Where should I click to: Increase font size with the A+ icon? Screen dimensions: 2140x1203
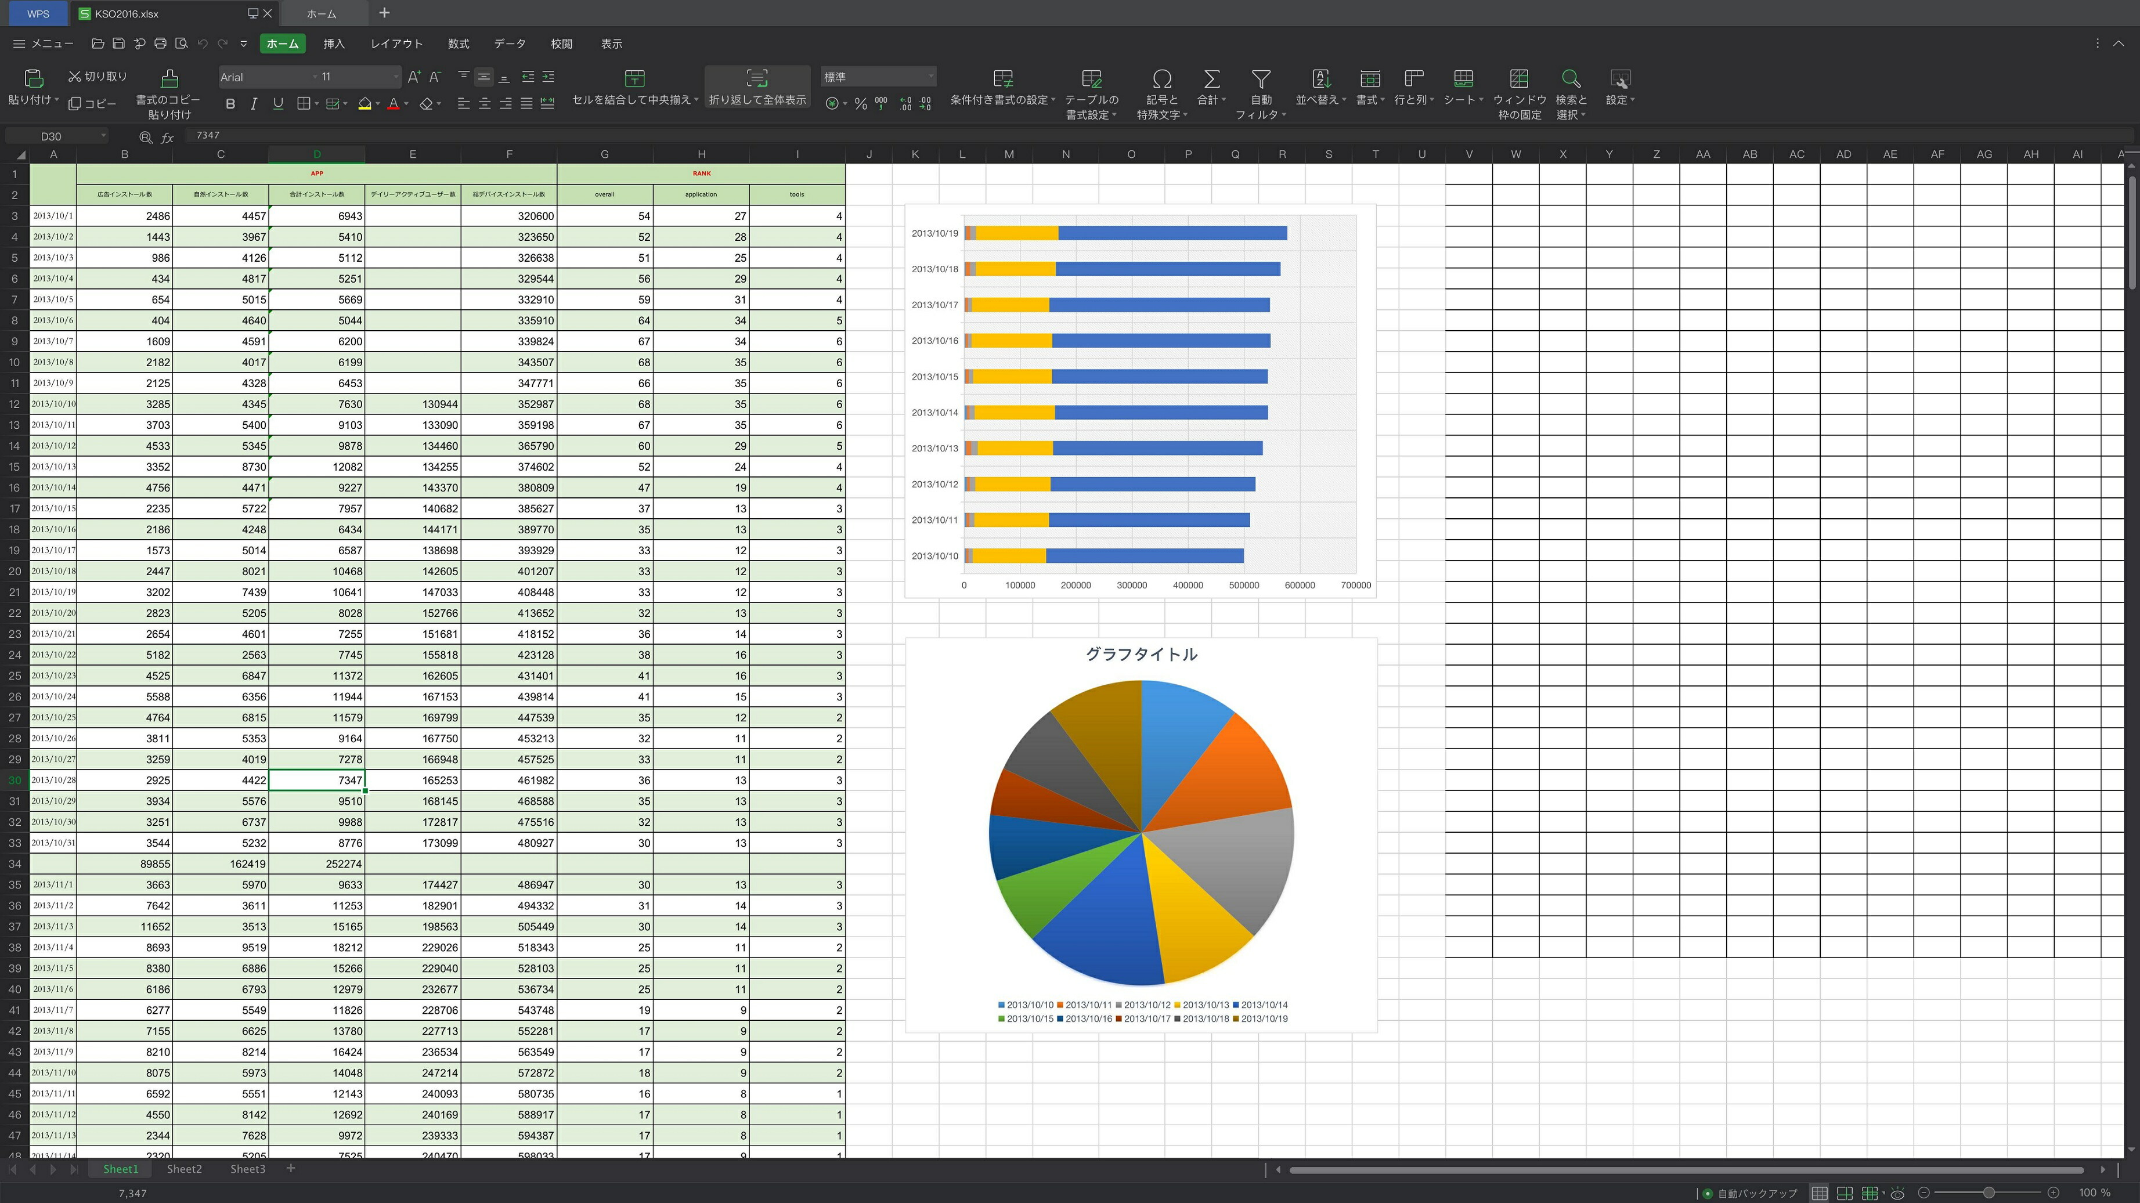coord(414,77)
